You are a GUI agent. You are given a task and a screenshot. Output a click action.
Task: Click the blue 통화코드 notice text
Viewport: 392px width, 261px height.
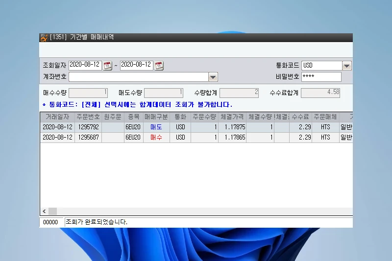pyautogui.click(x=137, y=105)
